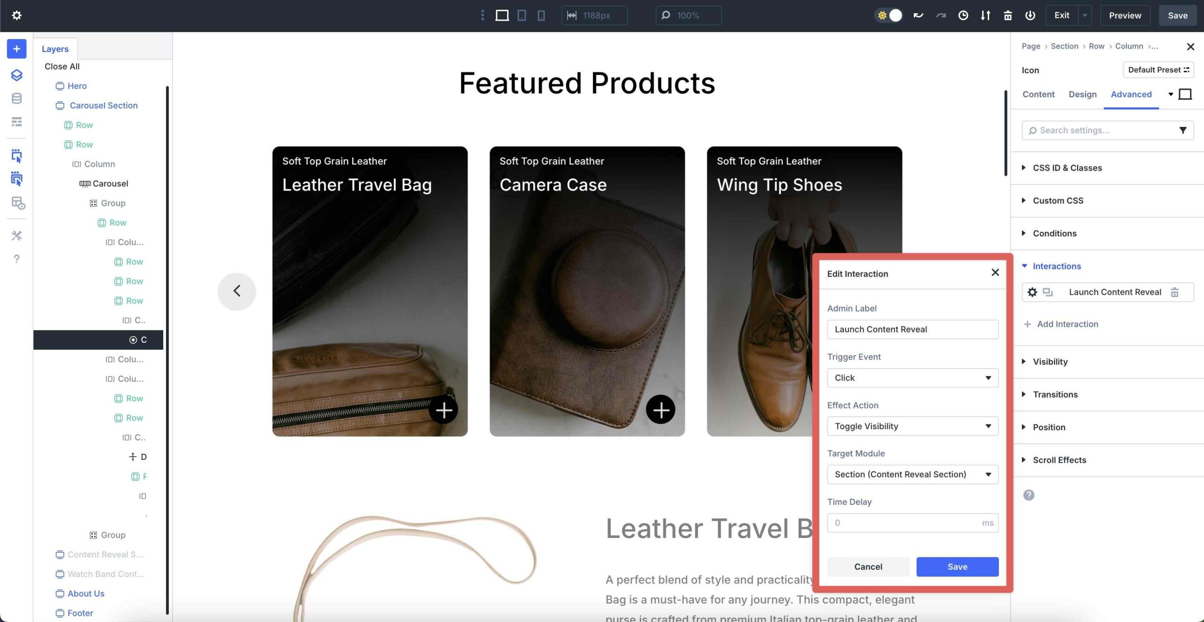Screen dimensions: 1204x622
Task: Toggle the light/dark mode switch
Action: (x=889, y=16)
